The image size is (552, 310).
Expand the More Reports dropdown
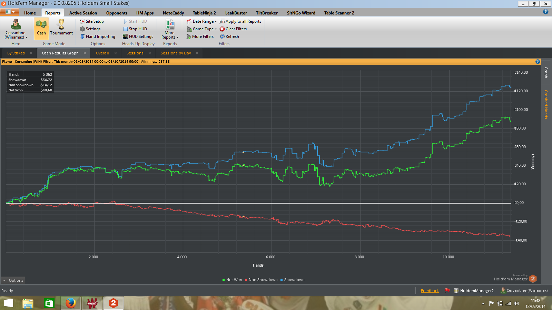point(170,29)
